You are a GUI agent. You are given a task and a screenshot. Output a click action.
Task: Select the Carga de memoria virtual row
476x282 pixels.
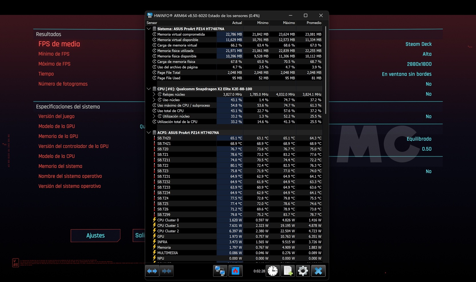pos(234,45)
